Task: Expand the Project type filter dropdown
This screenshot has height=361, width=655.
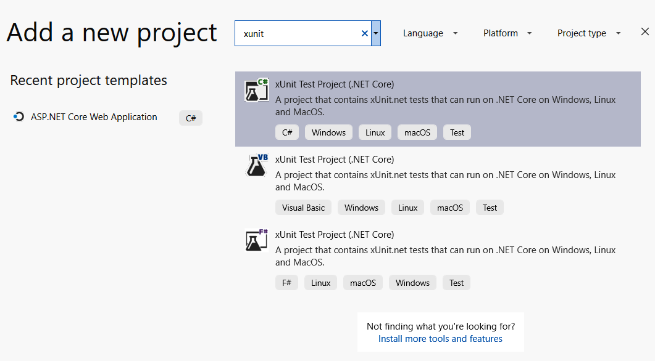Action: 588,33
